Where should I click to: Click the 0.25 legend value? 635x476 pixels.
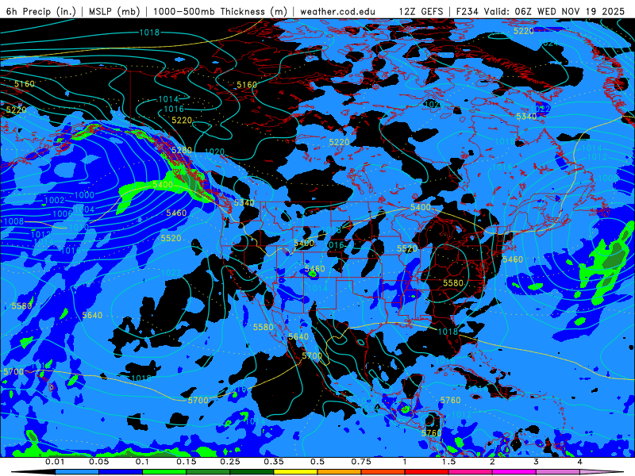point(230,462)
